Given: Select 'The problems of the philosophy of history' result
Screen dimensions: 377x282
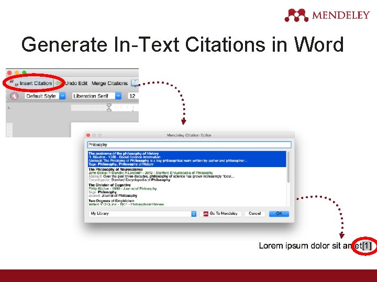Looking at the screenshot, I should pos(187,159).
